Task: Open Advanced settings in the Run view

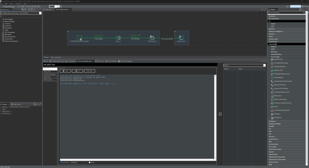Action: click(50, 74)
